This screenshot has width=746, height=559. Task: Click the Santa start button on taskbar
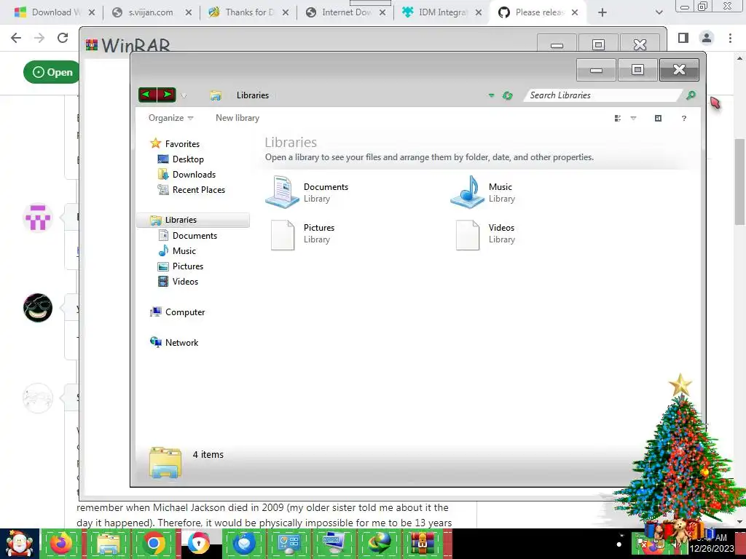[19, 543]
